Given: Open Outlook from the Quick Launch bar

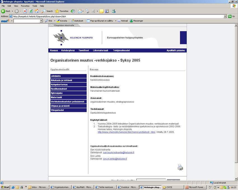Looking at the screenshot, I should (x=17, y=187).
